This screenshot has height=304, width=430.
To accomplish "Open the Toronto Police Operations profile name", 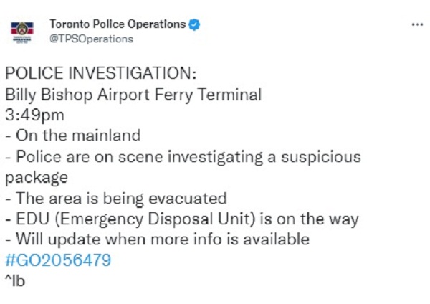I will tap(118, 24).
